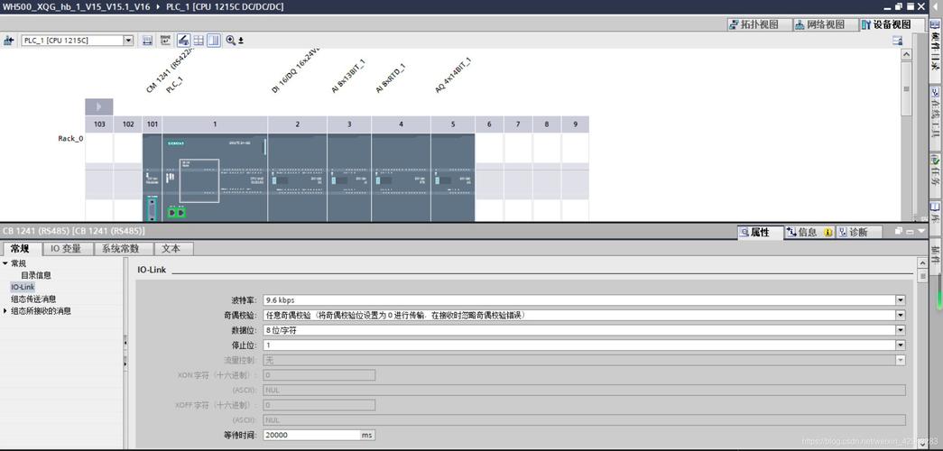Select IO-Link in the properties tree
Viewport: 943px width, 451px height.
[23, 287]
